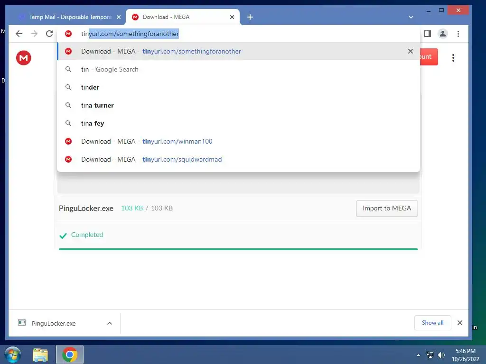Click the green completed checkmark

(x=63, y=236)
